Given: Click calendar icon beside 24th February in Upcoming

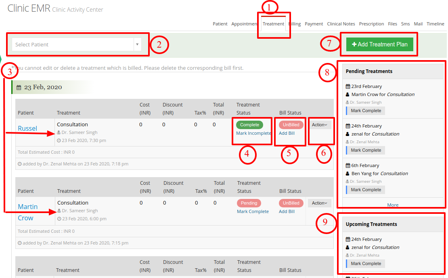Looking at the screenshot, I should 348,239.
